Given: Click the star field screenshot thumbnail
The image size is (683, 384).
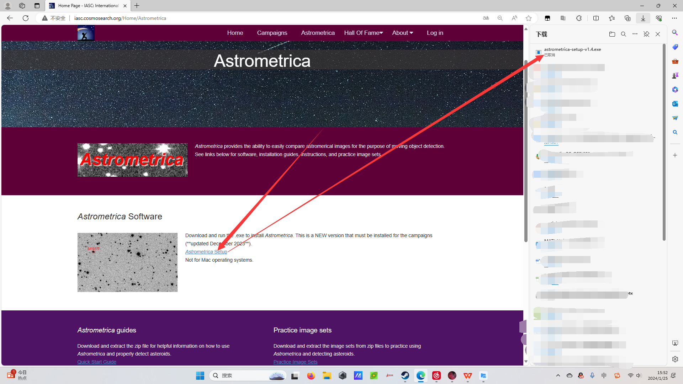Looking at the screenshot, I should pyautogui.click(x=127, y=262).
